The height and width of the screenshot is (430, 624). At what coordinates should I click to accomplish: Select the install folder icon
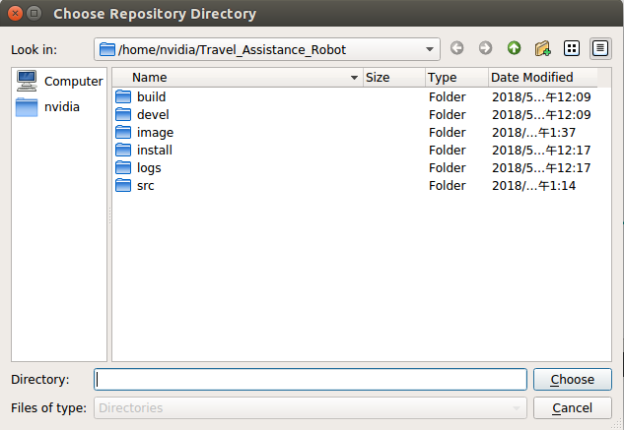coord(123,150)
